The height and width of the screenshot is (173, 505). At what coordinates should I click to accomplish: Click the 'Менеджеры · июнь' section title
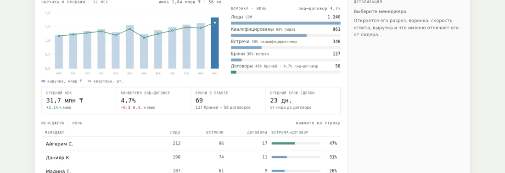[x=62, y=123]
